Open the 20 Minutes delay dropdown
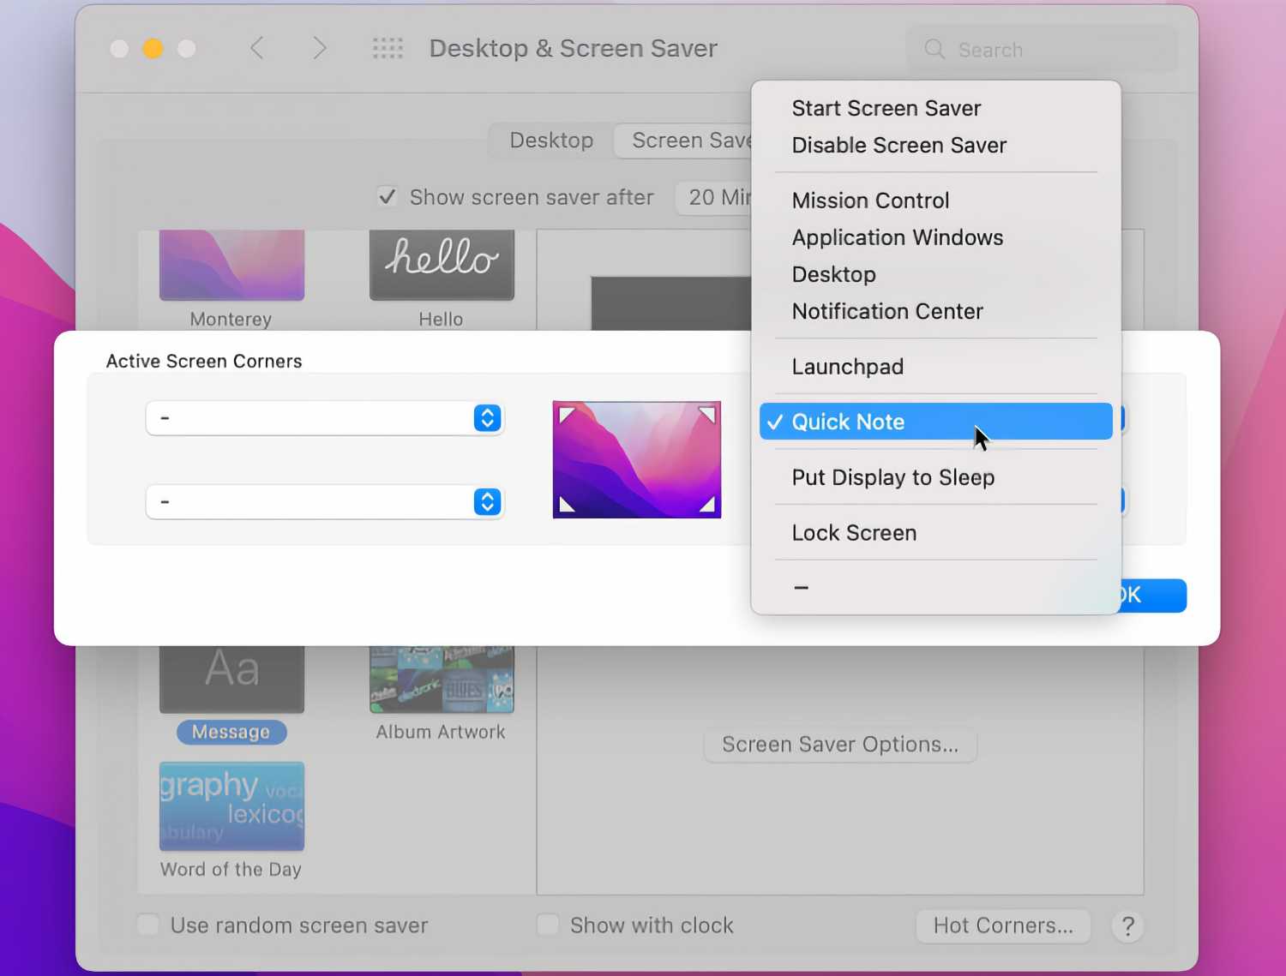Image resolution: width=1286 pixels, height=976 pixels. pos(713,197)
